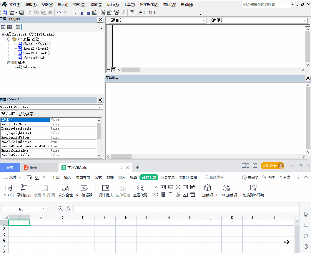This screenshot has height=253, width=311.
Task: Click the EnableCalculation property value True
Action: click(x=73, y=142)
